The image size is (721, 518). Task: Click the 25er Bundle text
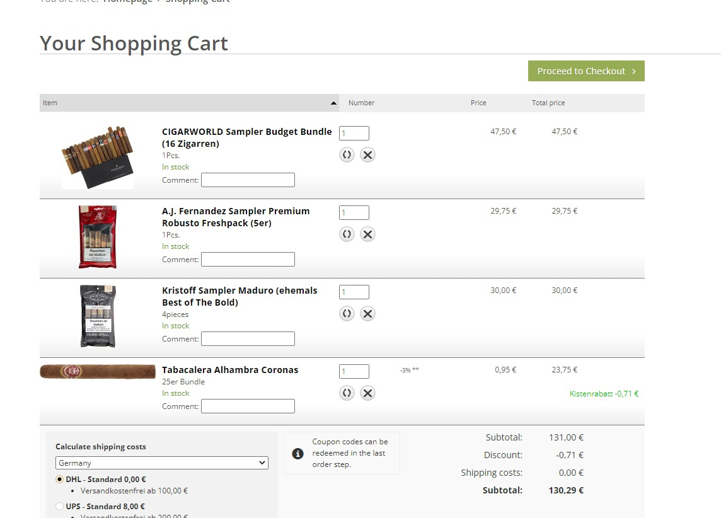pos(183,382)
